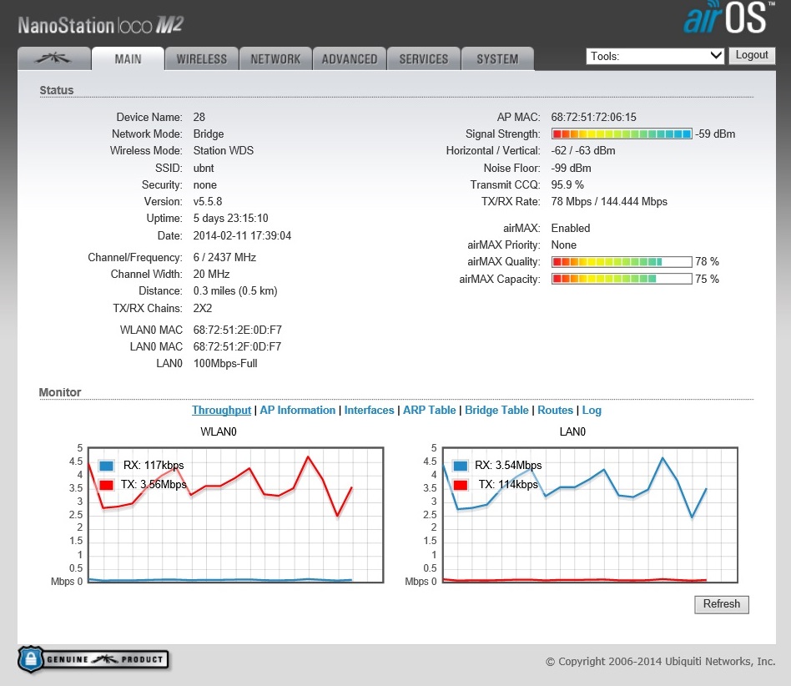Click the WLAN0 RX: 117kbps legend text
The image size is (791, 686).
point(154,465)
